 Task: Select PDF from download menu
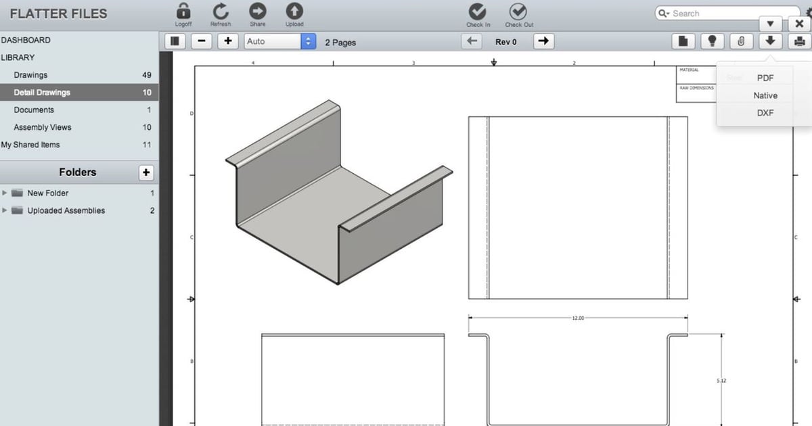click(765, 78)
